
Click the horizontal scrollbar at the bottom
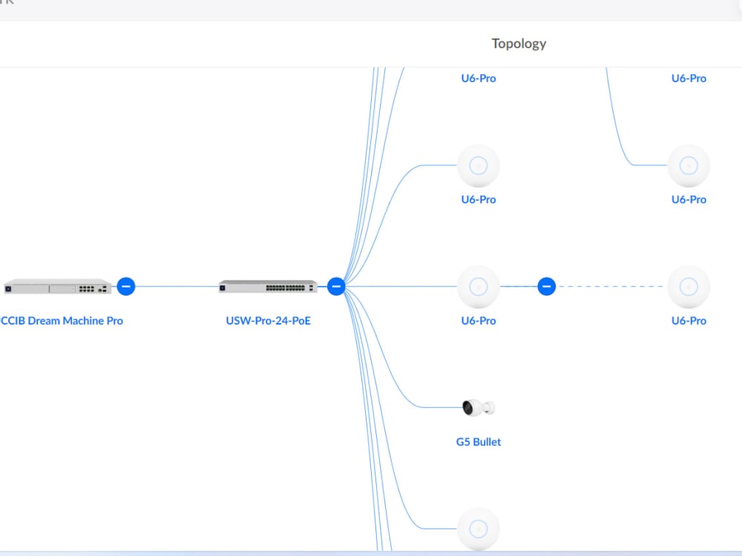coord(371,552)
